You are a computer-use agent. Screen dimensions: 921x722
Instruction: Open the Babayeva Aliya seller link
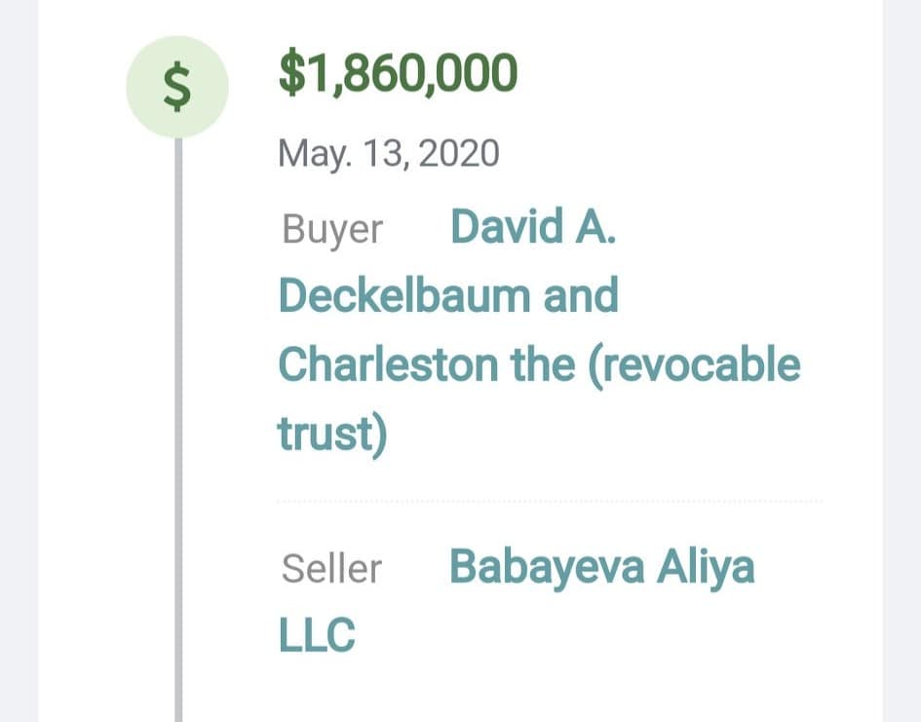(x=602, y=568)
